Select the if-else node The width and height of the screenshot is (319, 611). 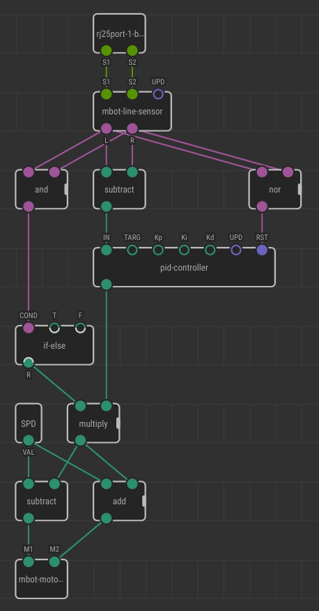(x=54, y=345)
